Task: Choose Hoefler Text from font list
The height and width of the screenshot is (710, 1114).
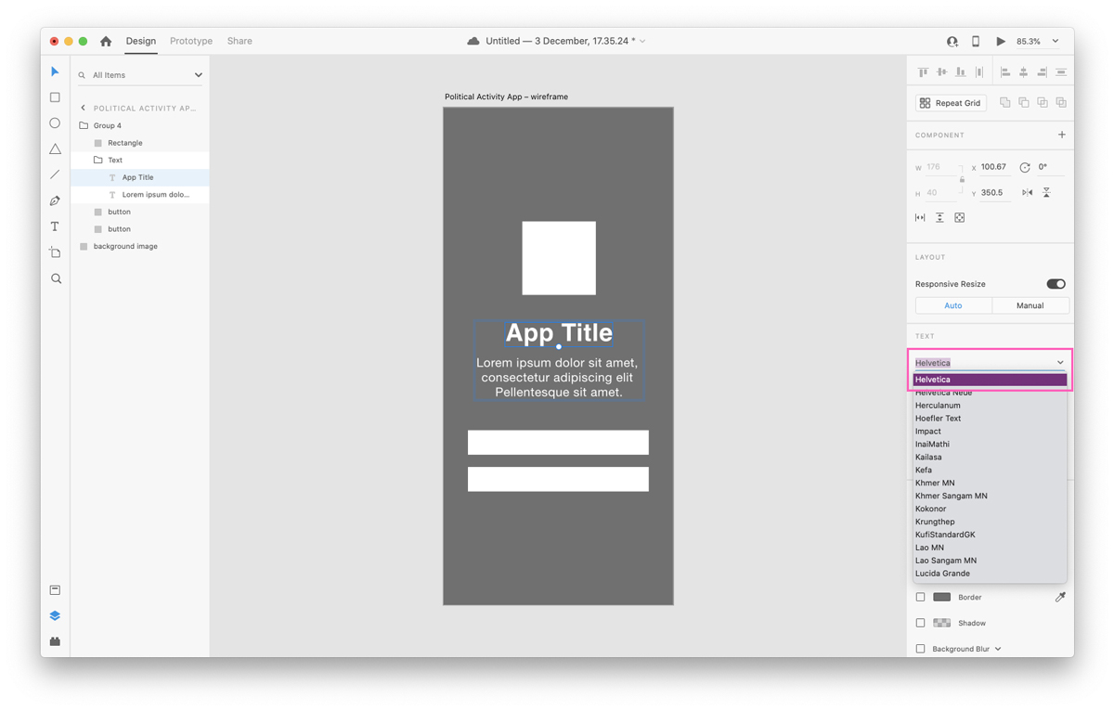Action: (990, 419)
